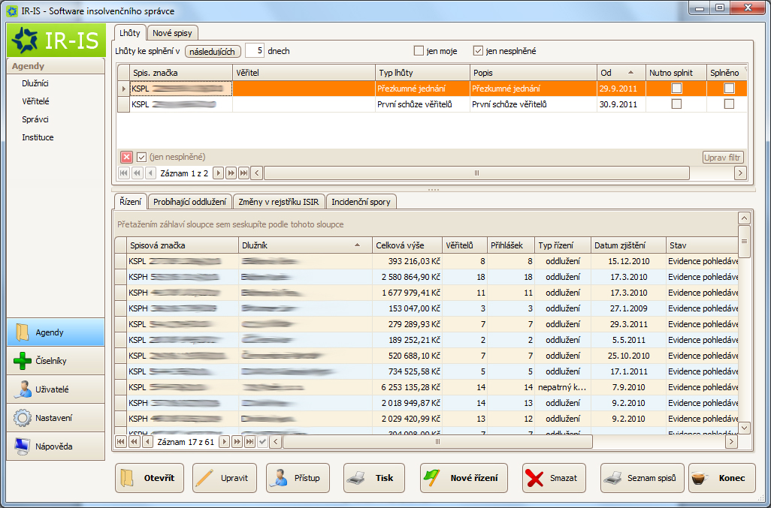The height and width of the screenshot is (508, 771).
Task: Open Dlužníci in the Agendy list
Action: click(x=35, y=83)
